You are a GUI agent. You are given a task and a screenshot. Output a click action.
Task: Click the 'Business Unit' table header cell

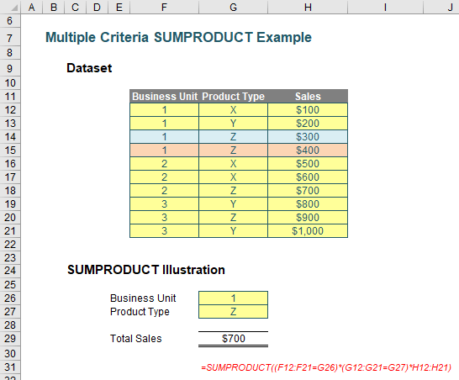(x=165, y=97)
